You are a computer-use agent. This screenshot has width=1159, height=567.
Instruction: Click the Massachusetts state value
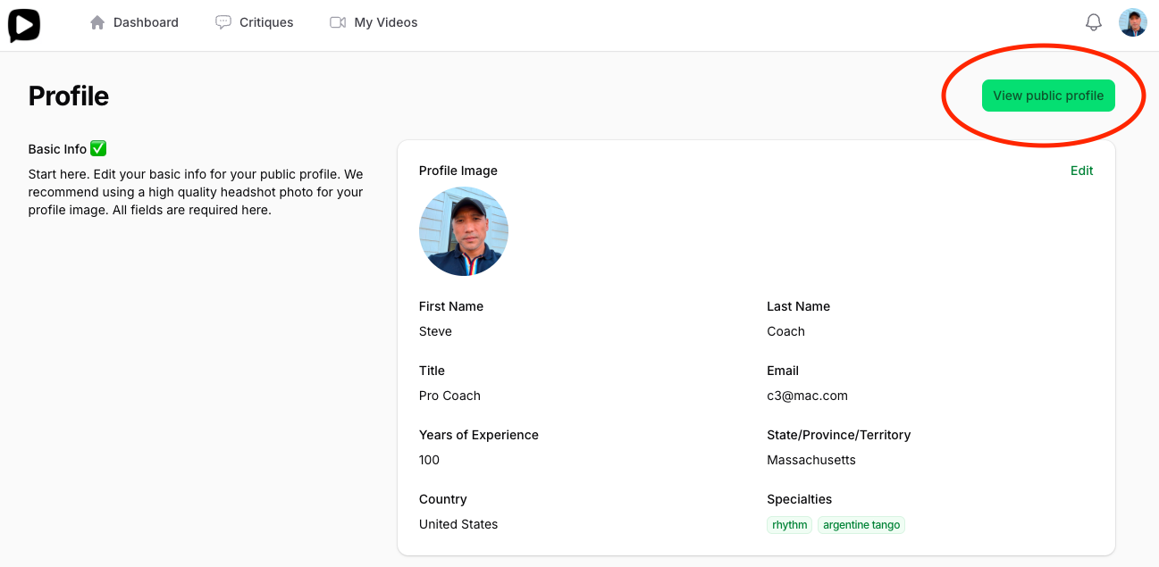coord(810,460)
